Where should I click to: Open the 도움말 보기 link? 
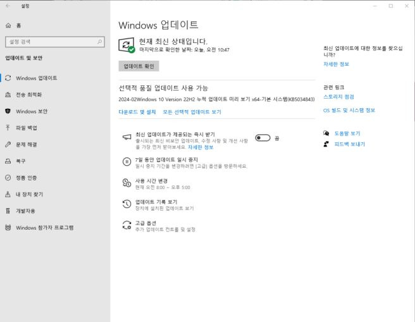point(347,133)
